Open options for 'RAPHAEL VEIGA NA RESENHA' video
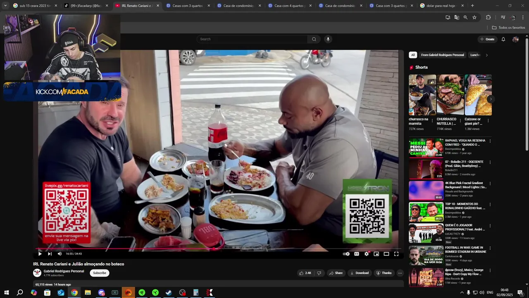This screenshot has width=529, height=298. point(490,141)
